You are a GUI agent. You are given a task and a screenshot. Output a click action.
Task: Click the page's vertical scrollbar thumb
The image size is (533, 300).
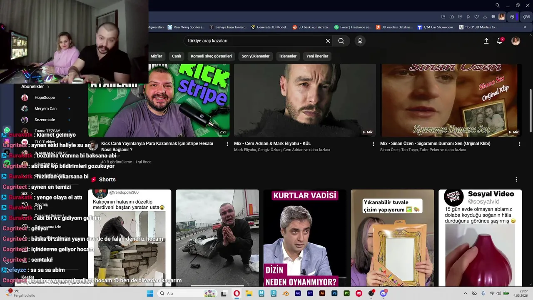coord(531,110)
